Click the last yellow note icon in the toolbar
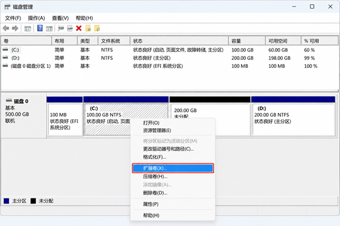Screen dimensions: 340x226 pyautogui.click(x=97, y=28)
